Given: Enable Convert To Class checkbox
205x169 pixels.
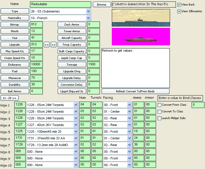Looking at the screenshot, I should [159, 112].
